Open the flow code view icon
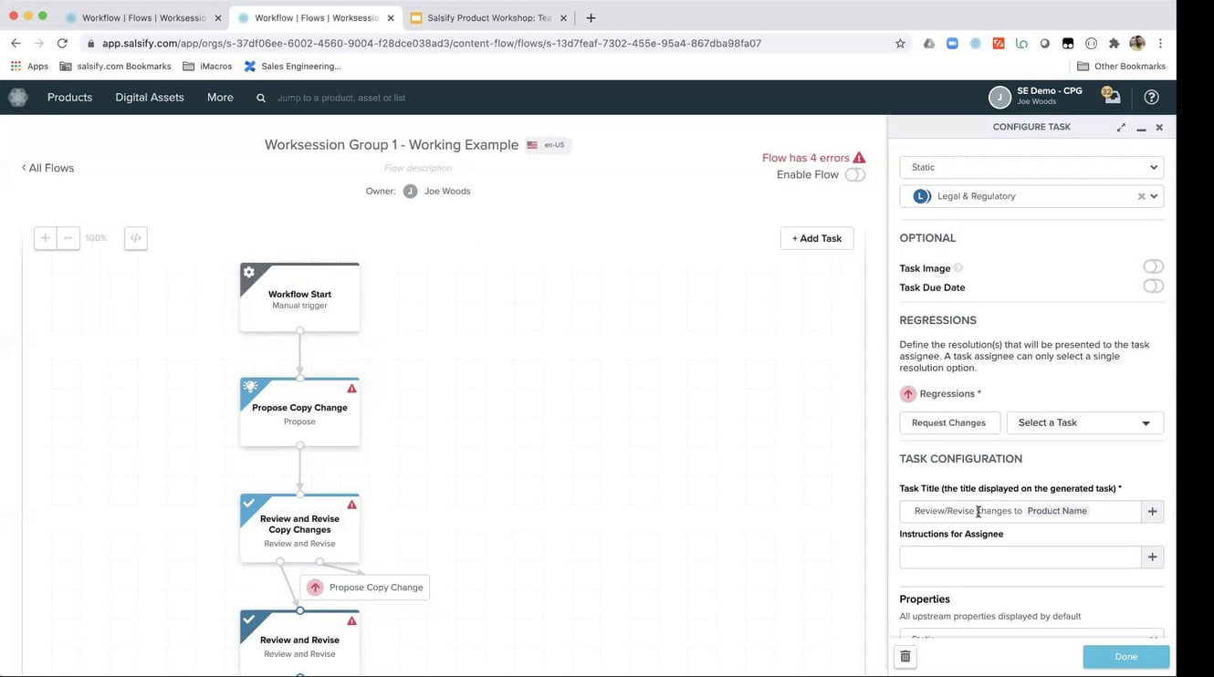Image resolution: width=1214 pixels, height=677 pixels. [135, 238]
